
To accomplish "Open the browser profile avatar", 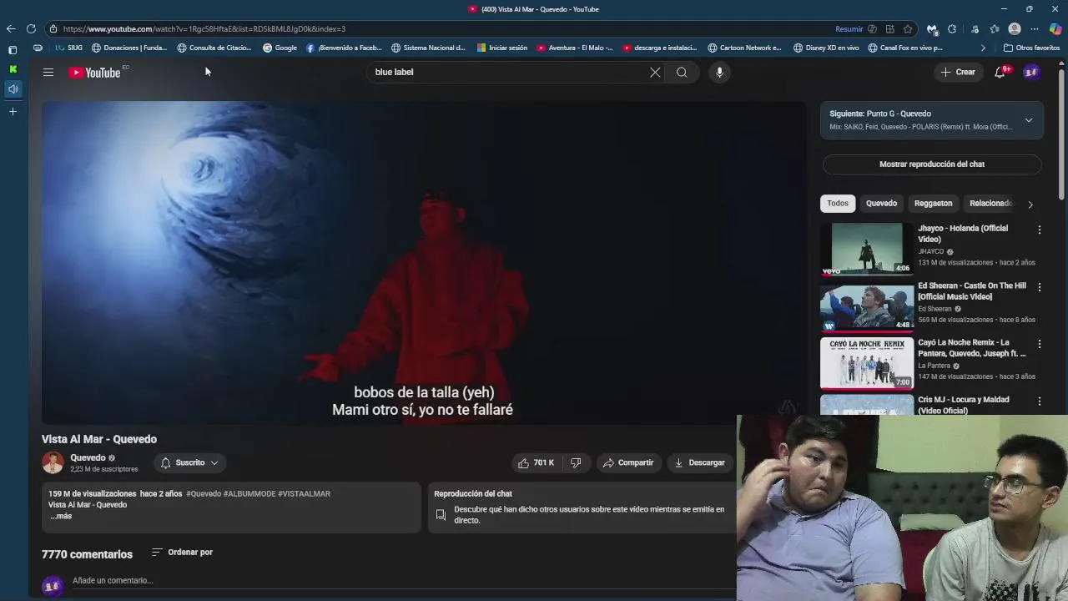I will click(x=1015, y=29).
